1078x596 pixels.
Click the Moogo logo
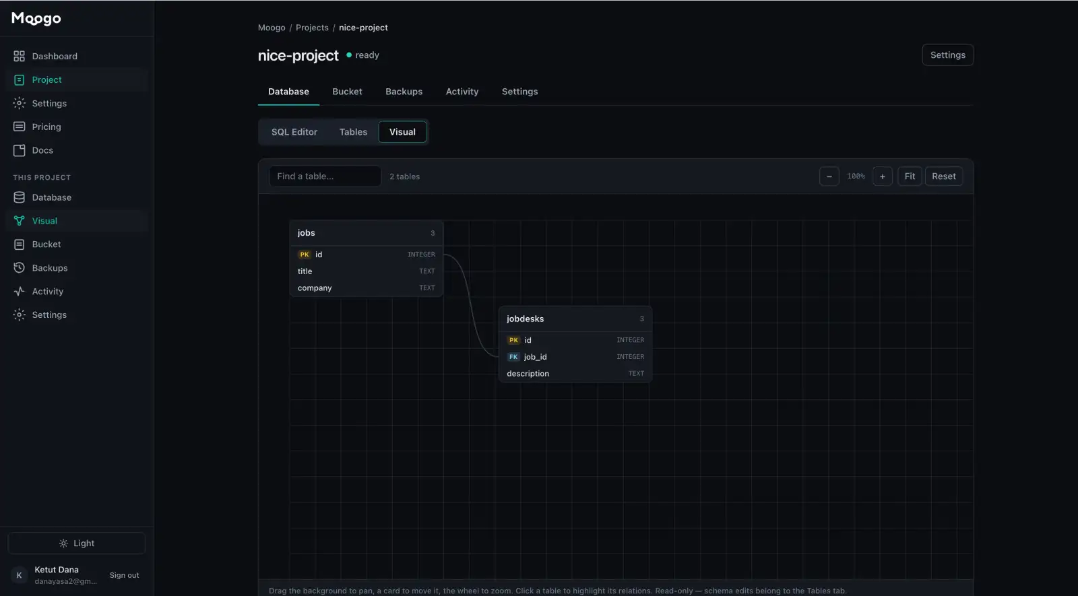pyautogui.click(x=36, y=19)
